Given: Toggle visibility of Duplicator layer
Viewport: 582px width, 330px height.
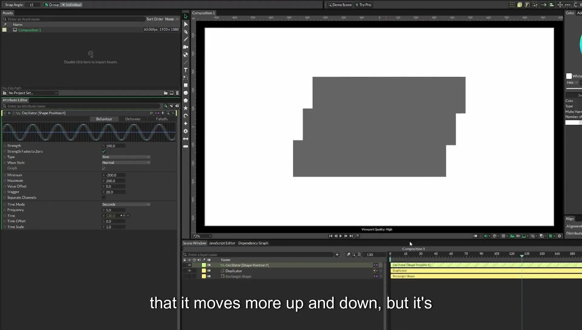Looking at the screenshot, I should click(x=189, y=271).
